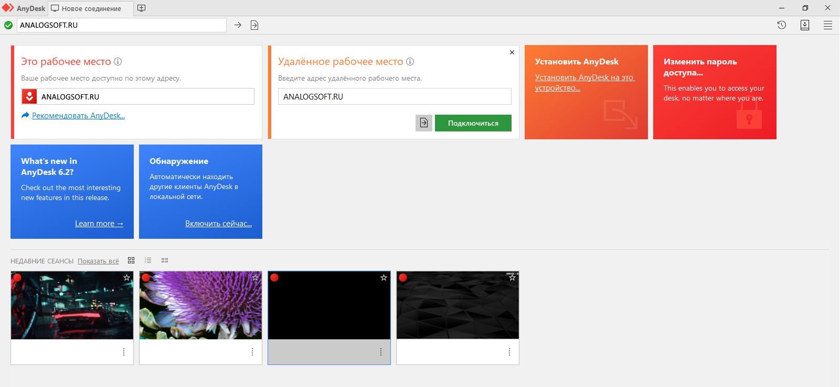Screen dimensions: 840x387
Task: Favorite the dark polygon session with star
Action: coord(512,278)
